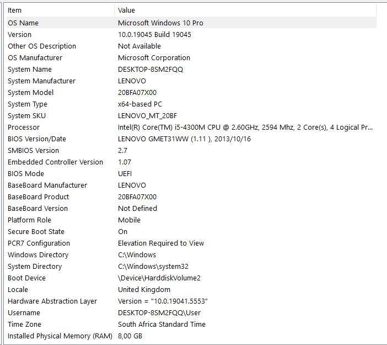387x345 pixels.
Task: Select the Windows Directory row
Action: [38, 255]
